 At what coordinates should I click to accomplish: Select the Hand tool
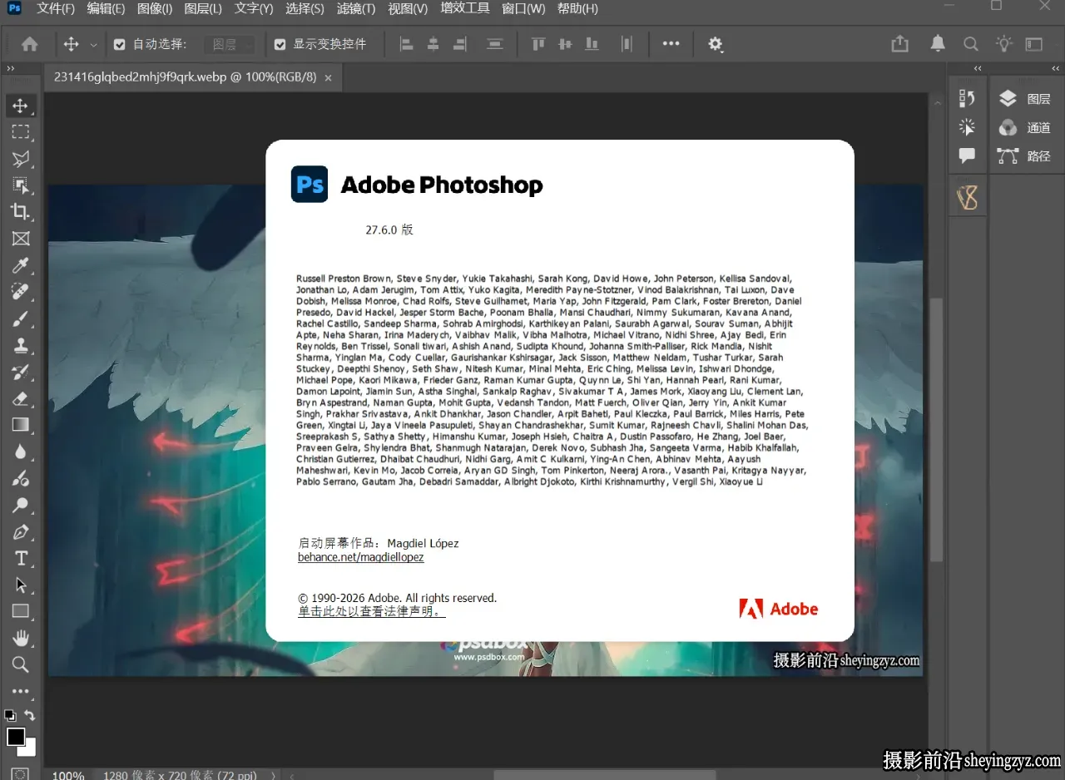tap(21, 638)
